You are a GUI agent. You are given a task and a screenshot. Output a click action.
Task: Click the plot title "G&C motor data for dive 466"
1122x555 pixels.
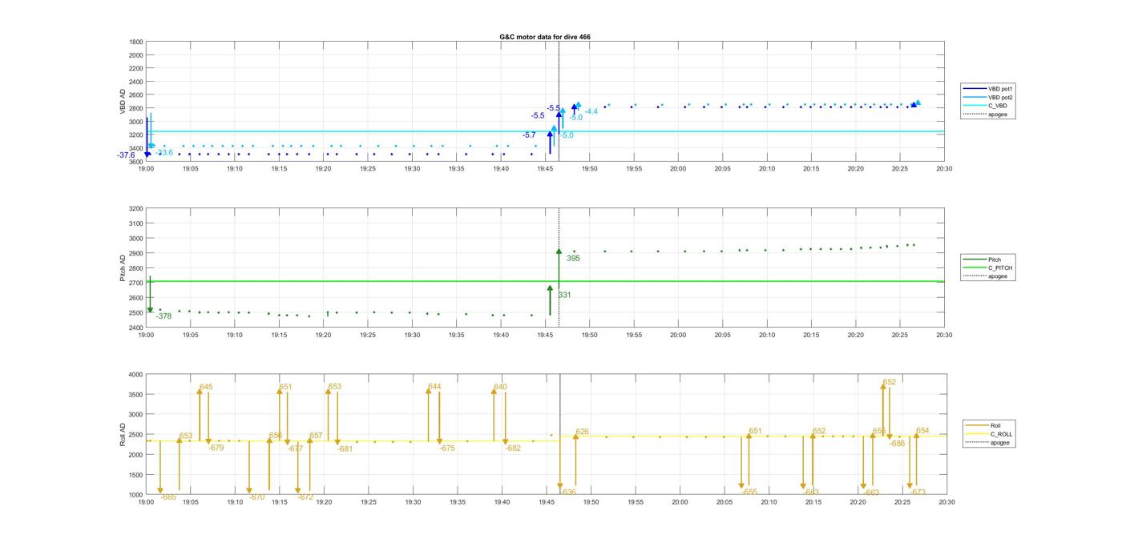(x=545, y=37)
